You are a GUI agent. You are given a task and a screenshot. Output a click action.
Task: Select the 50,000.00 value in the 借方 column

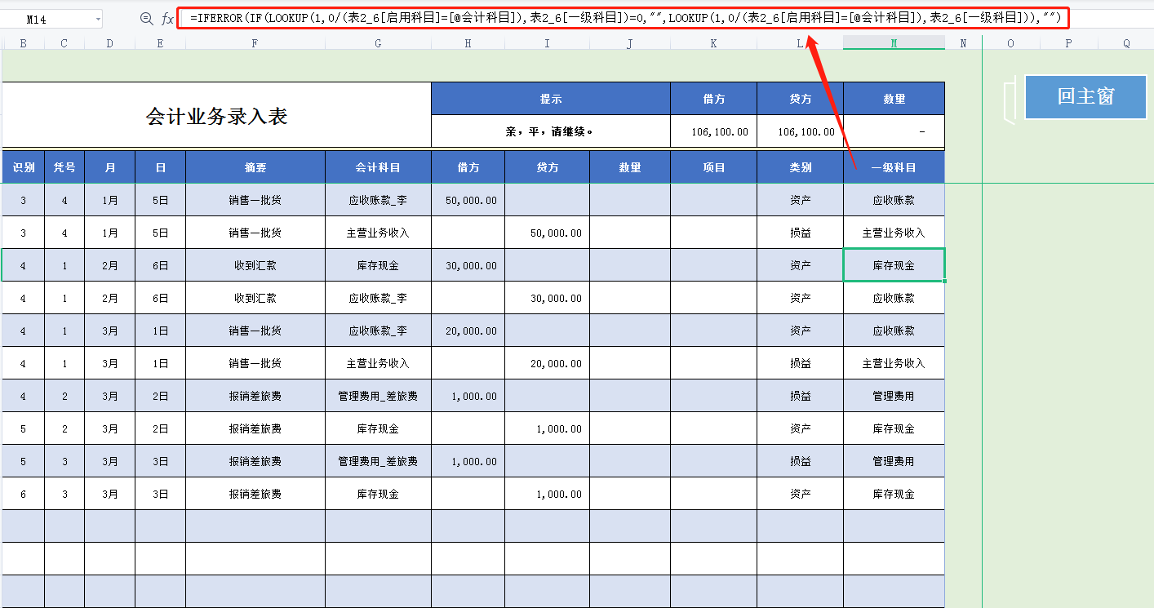(468, 199)
